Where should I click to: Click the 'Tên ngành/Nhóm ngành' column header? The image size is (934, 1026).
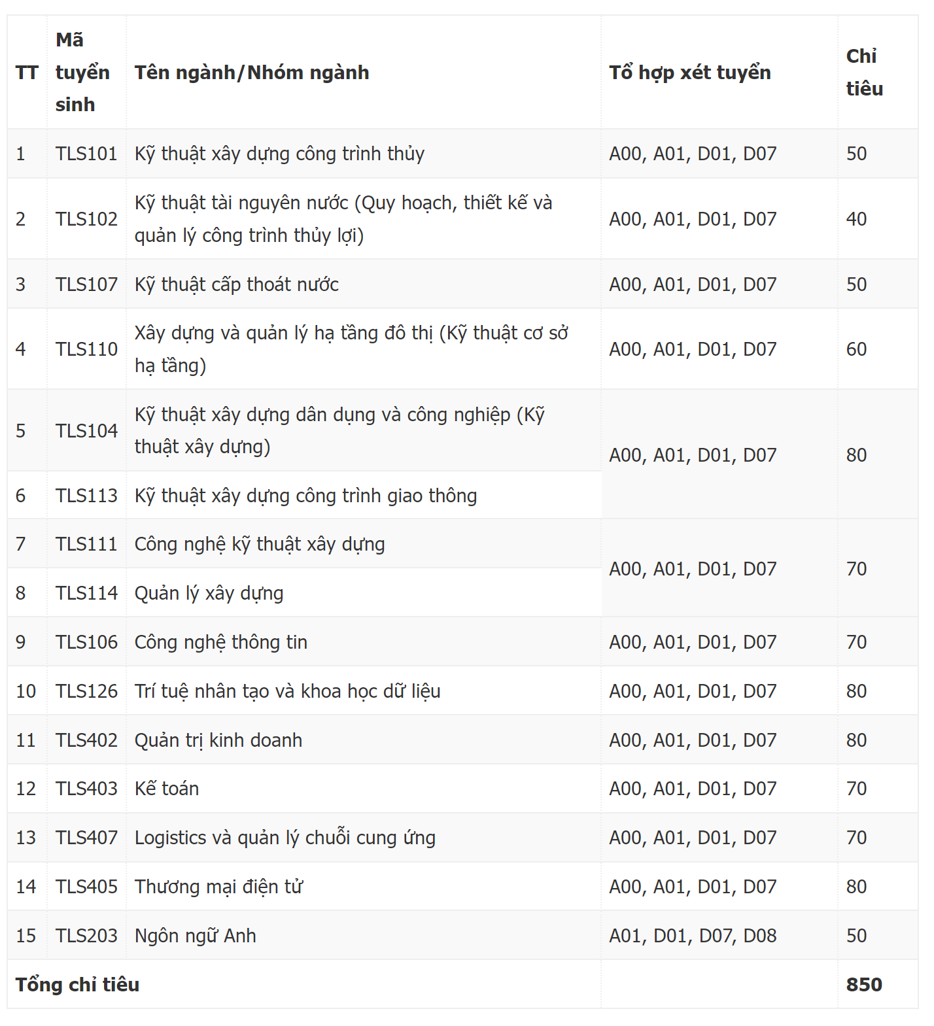click(252, 73)
